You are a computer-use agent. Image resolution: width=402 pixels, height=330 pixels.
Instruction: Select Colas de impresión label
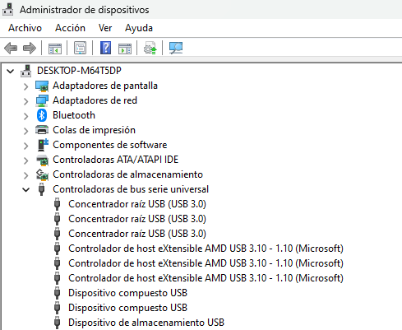click(94, 130)
